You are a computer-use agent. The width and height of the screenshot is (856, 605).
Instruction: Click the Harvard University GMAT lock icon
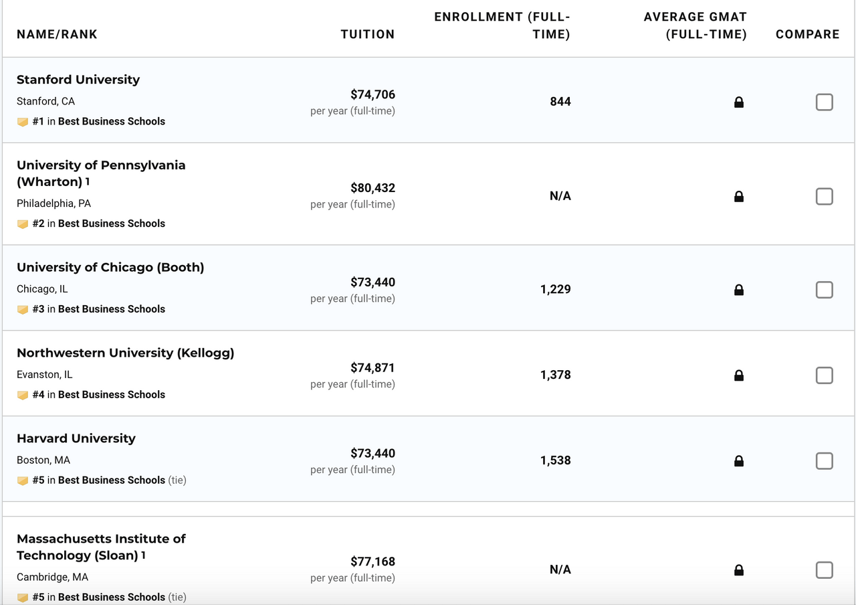pyautogui.click(x=739, y=461)
